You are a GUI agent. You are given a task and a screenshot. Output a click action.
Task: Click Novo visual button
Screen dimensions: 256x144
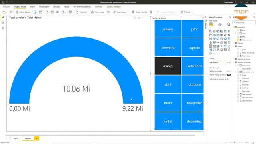98,12
